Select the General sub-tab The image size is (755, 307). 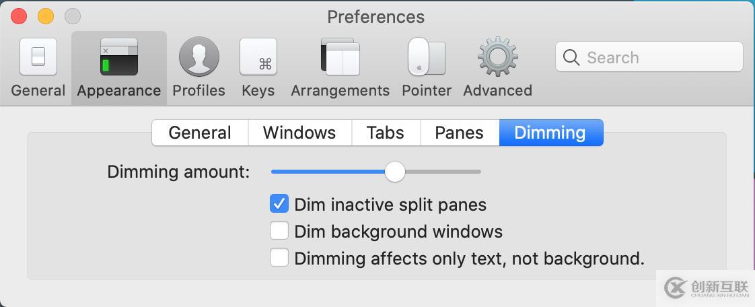(x=200, y=133)
